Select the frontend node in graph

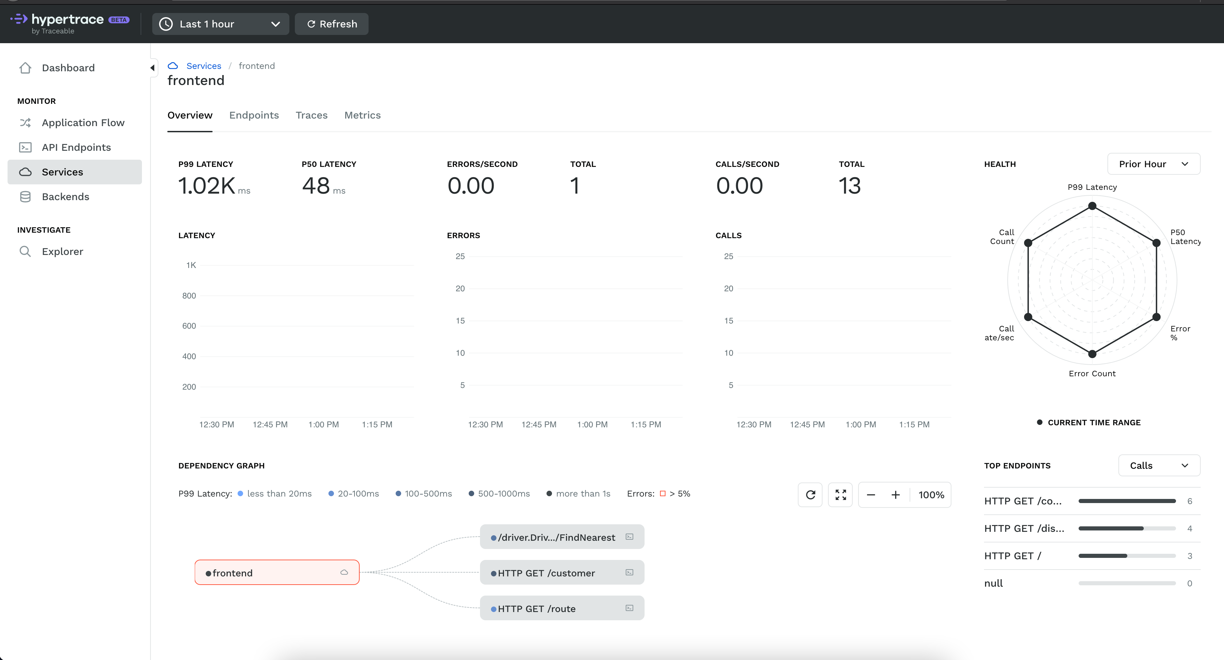point(277,573)
